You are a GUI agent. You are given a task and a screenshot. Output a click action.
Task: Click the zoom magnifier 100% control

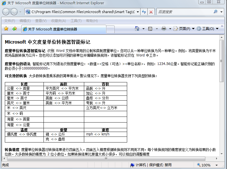click(204, 165)
